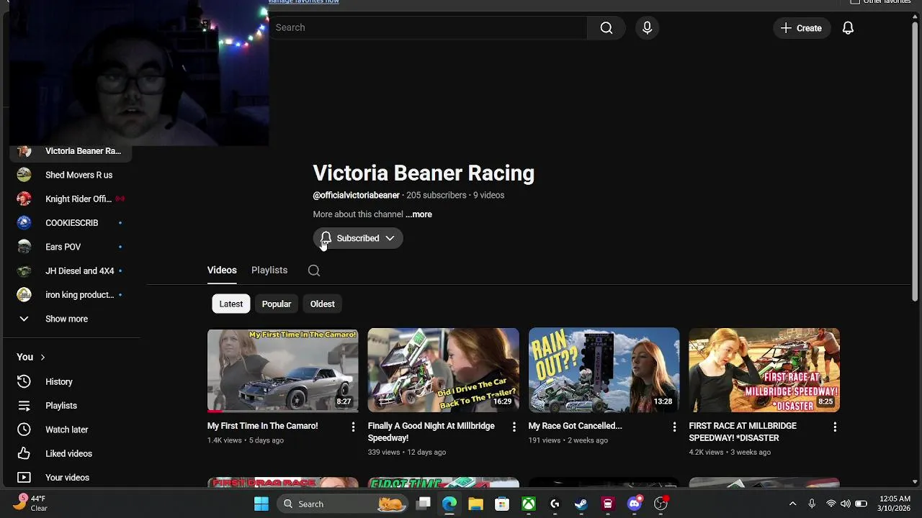Open options menu for Camaro video

click(x=353, y=427)
